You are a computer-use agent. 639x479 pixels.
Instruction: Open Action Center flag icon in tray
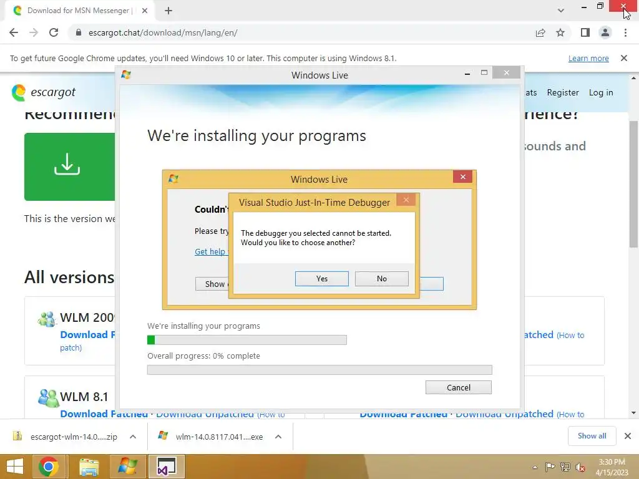(x=550, y=467)
